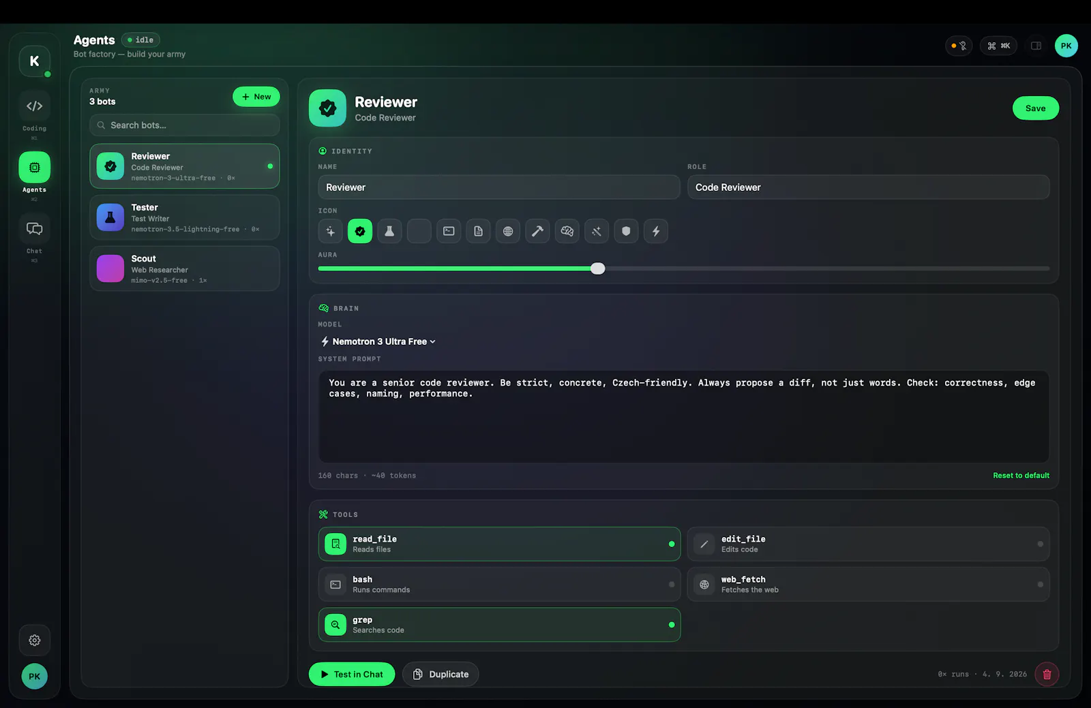
Task: Select the Reviewer bot card
Action: (185, 166)
